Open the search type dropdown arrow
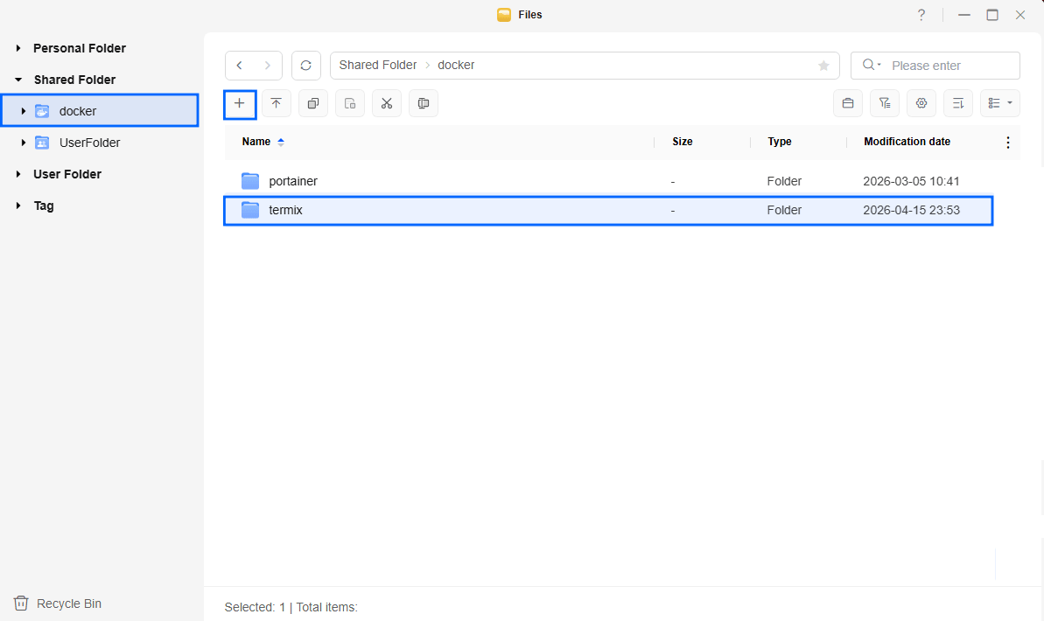This screenshot has height=621, width=1044. tap(872, 66)
